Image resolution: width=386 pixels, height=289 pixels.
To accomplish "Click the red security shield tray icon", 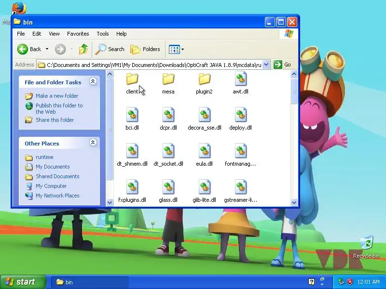I will [x=350, y=282].
